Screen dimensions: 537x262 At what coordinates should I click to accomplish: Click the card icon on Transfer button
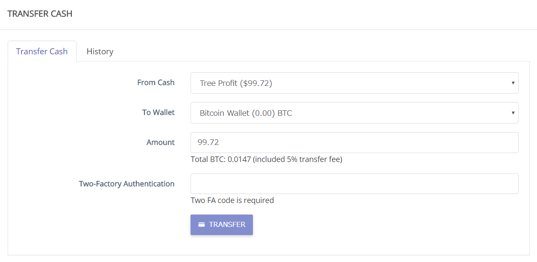click(201, 225)
